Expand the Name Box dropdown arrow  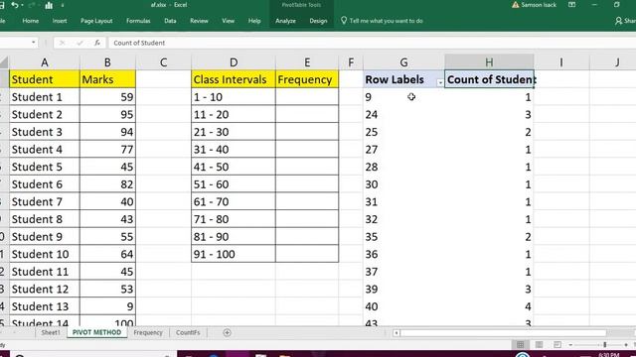click(x=33, y=43)
